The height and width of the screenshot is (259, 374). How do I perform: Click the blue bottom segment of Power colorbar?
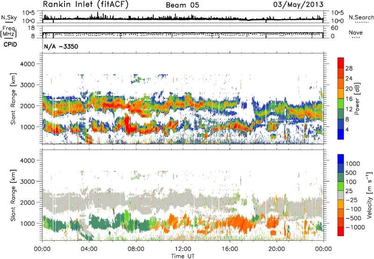(341, 134)
